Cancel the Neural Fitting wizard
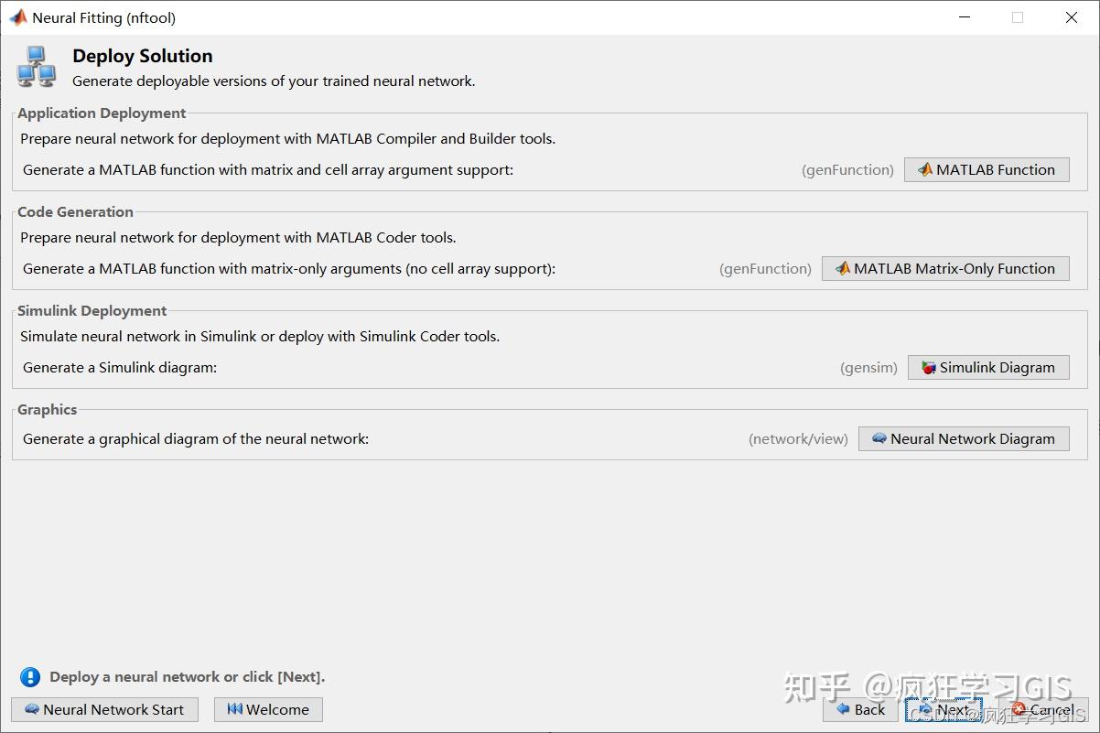 coord(1043,709)
